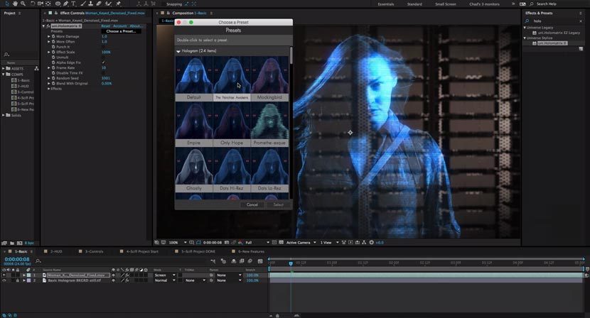Expand the ASSETS folder
590x318 pixels.
coord(4,68)
